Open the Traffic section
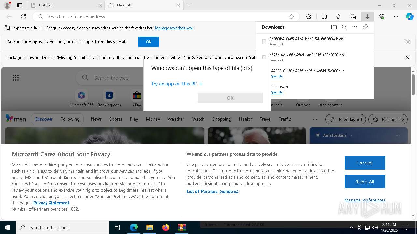 [x=285, y=119]
